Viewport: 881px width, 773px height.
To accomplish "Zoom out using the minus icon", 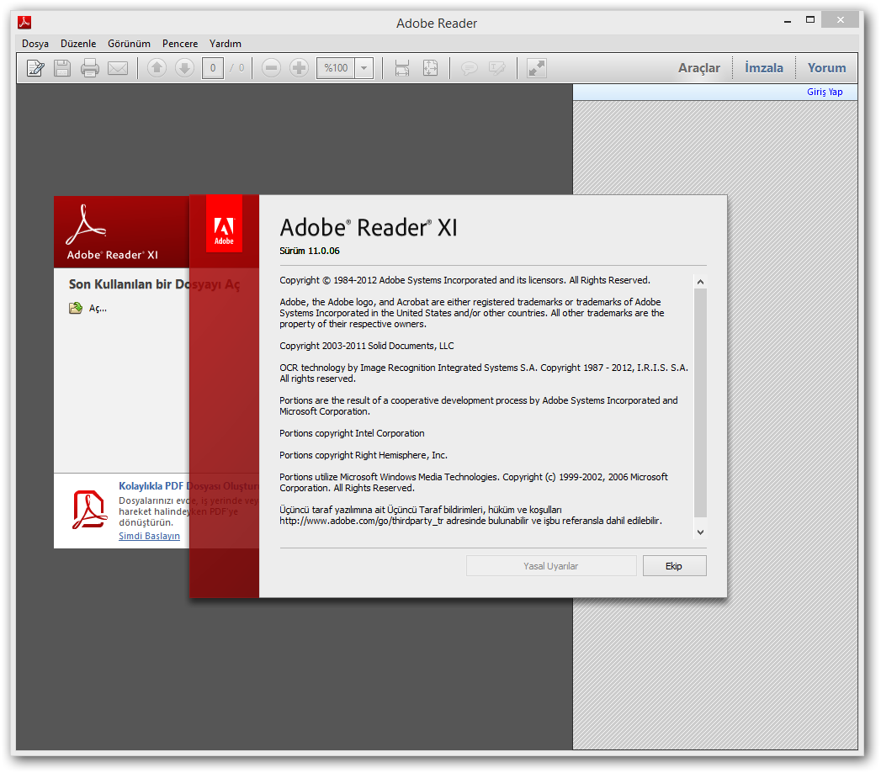I will (x=271, y=68).
